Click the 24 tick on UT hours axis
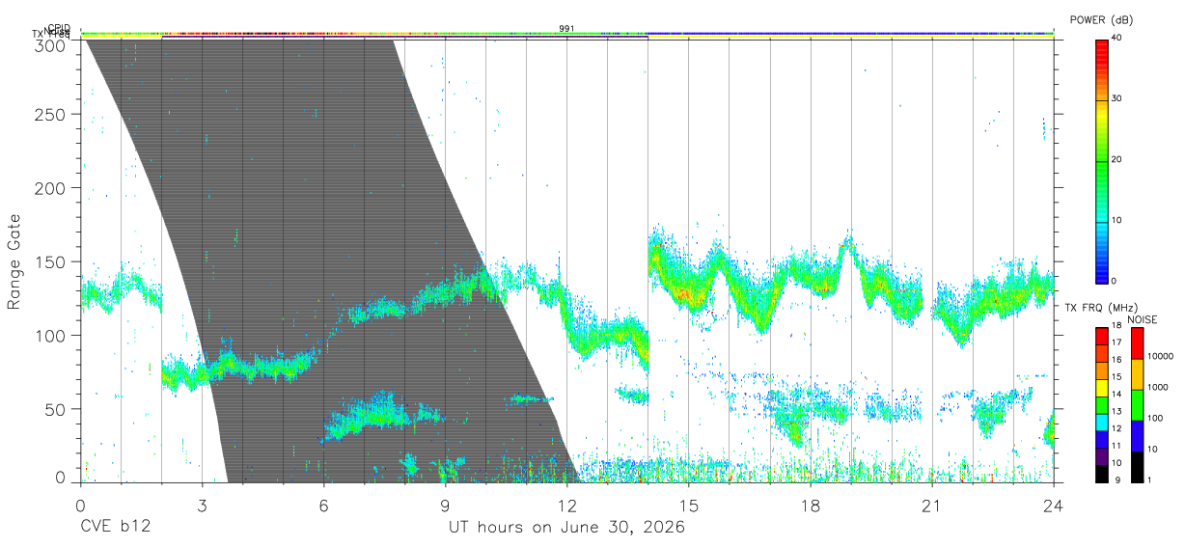1185x547 pixels. (x=1053, y=506)
